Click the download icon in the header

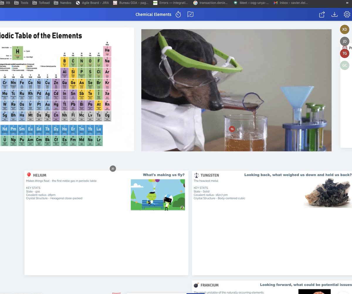click(x=334, y=14)
